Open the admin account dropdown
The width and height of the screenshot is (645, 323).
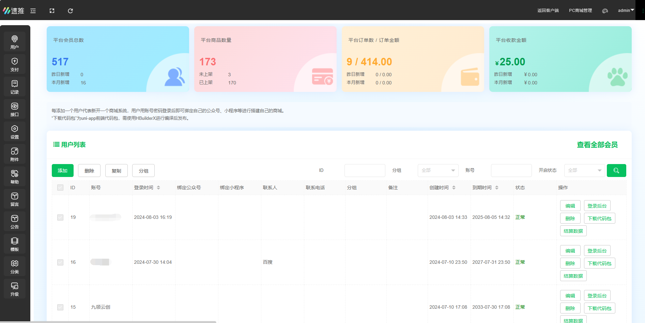[x=626, y=11]
